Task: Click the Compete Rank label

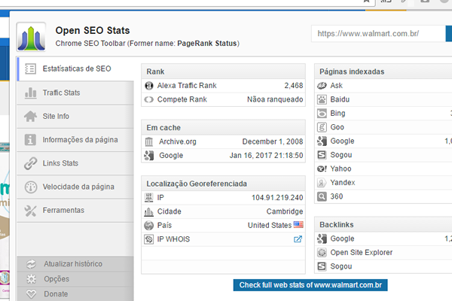Action: pyautogui.click(x=182, y=99)
